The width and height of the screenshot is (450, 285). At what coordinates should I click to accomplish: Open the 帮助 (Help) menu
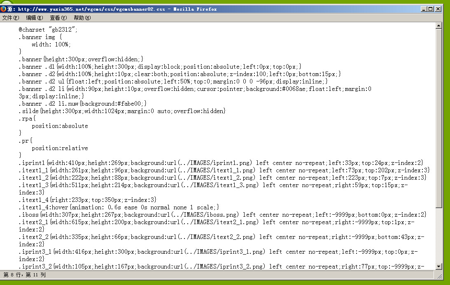[x=82, y=18]
